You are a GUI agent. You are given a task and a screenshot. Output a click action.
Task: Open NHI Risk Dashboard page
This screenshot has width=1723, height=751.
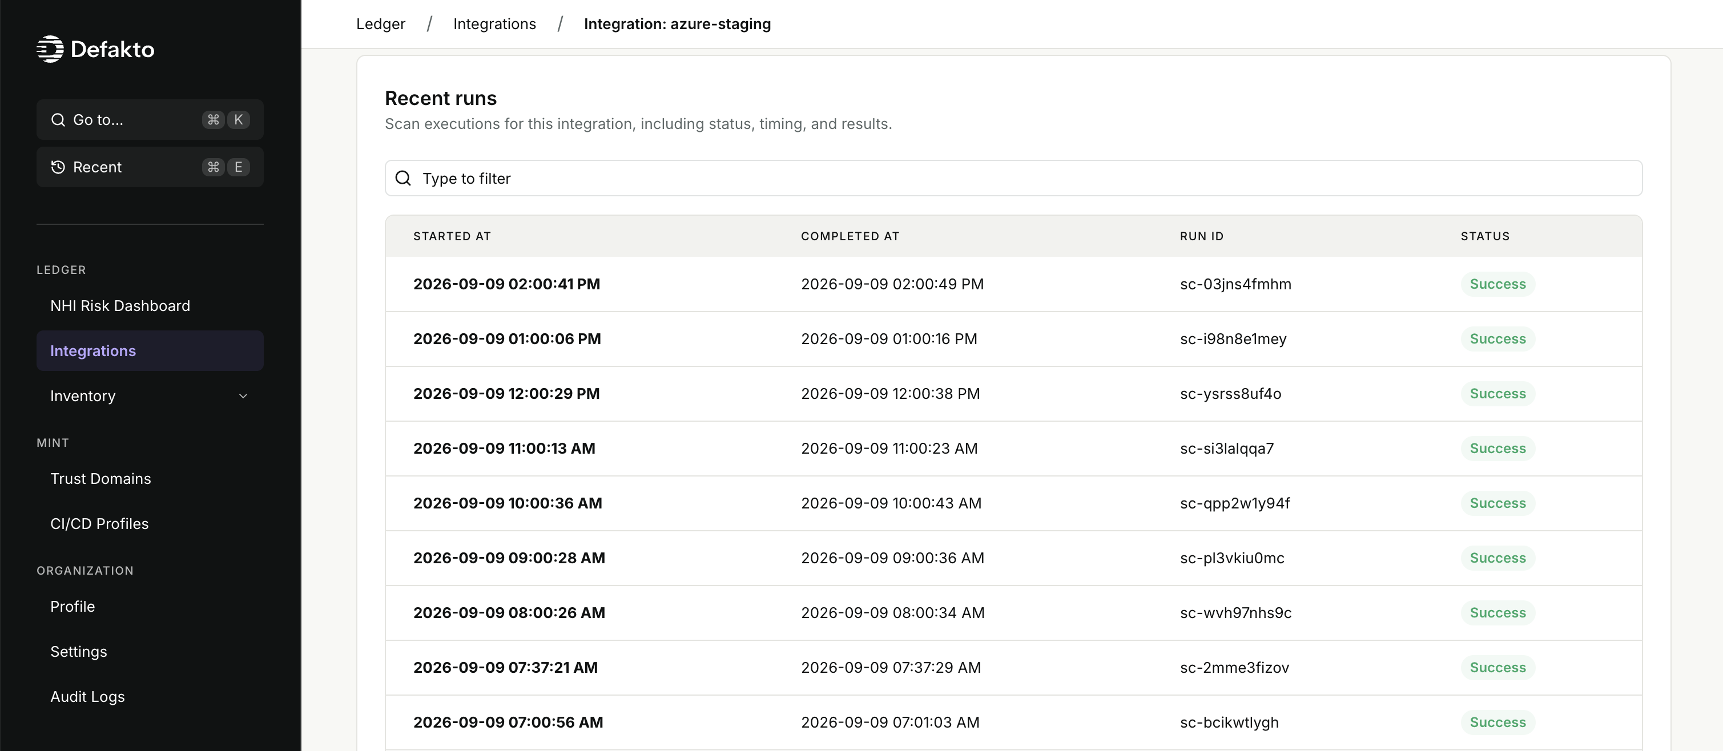click(x=120, y=306)
